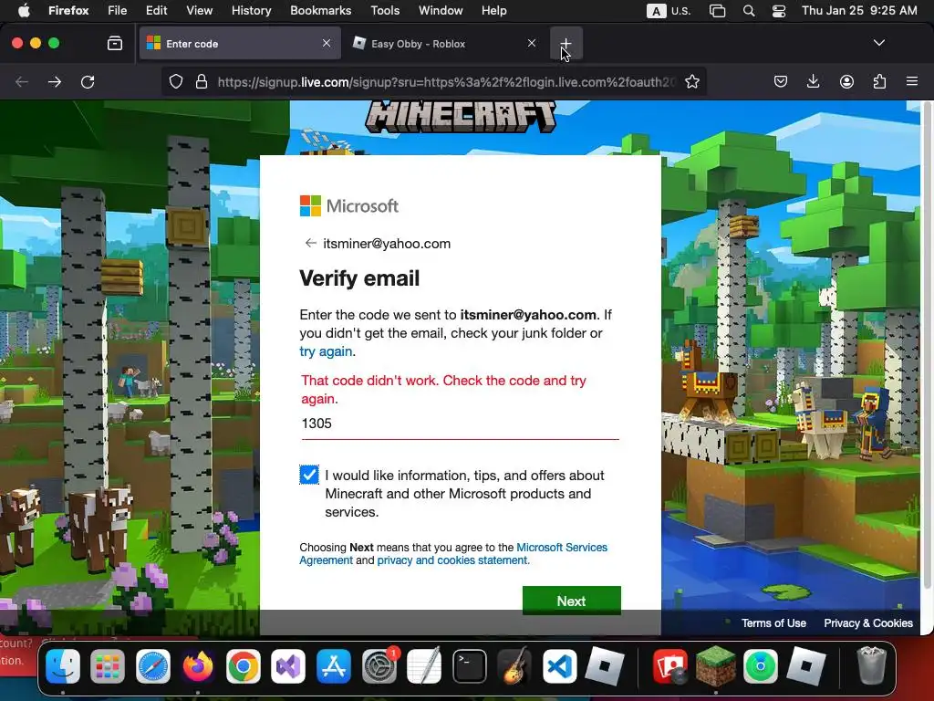Click the Firefox Dock icon

198,665
